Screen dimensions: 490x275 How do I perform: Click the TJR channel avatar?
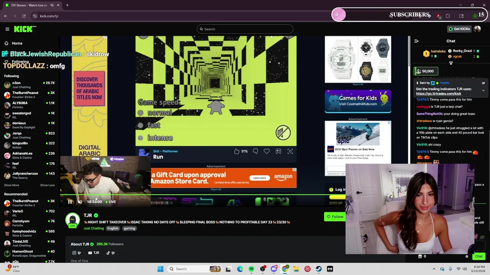(x=72, y=220)
